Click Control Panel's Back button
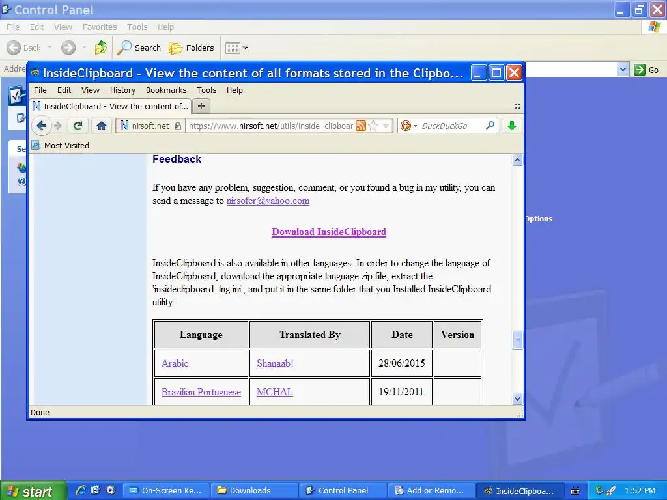The height and width of the screenshot is (500, 667). click(24, 48)
